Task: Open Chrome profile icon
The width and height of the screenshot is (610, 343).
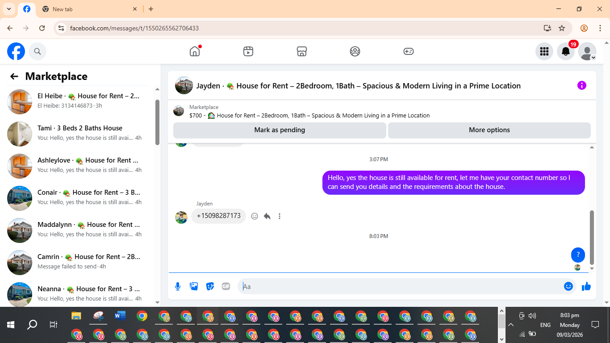Action: (x=584, y=28)
